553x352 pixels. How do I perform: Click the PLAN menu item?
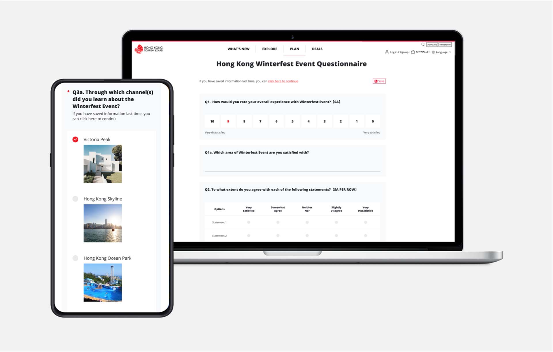pos(295,49)
